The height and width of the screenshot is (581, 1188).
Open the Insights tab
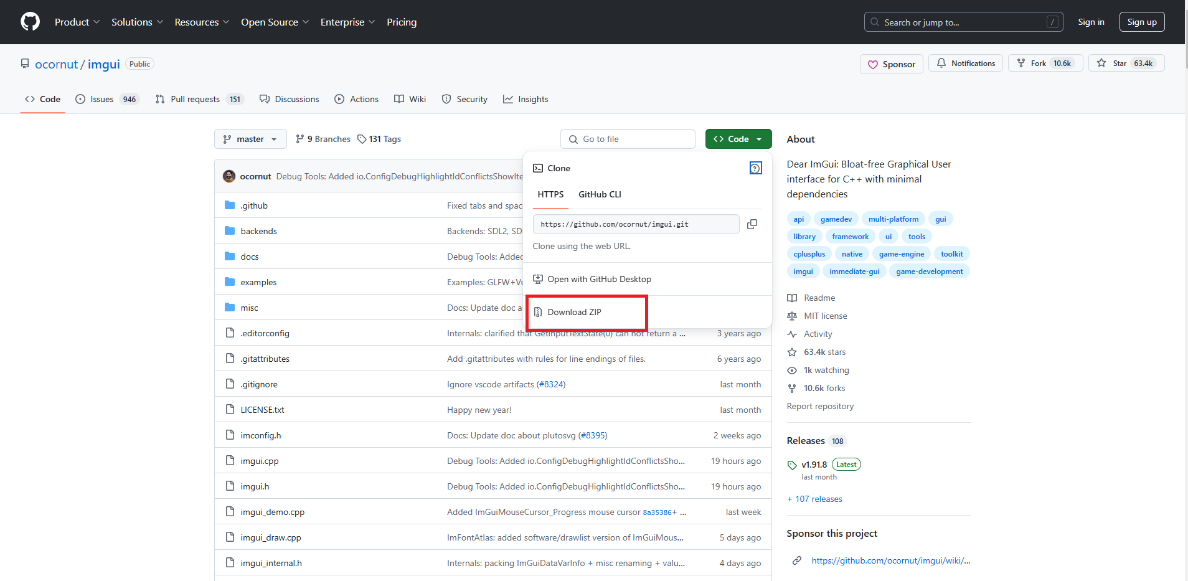click(526, 99)
